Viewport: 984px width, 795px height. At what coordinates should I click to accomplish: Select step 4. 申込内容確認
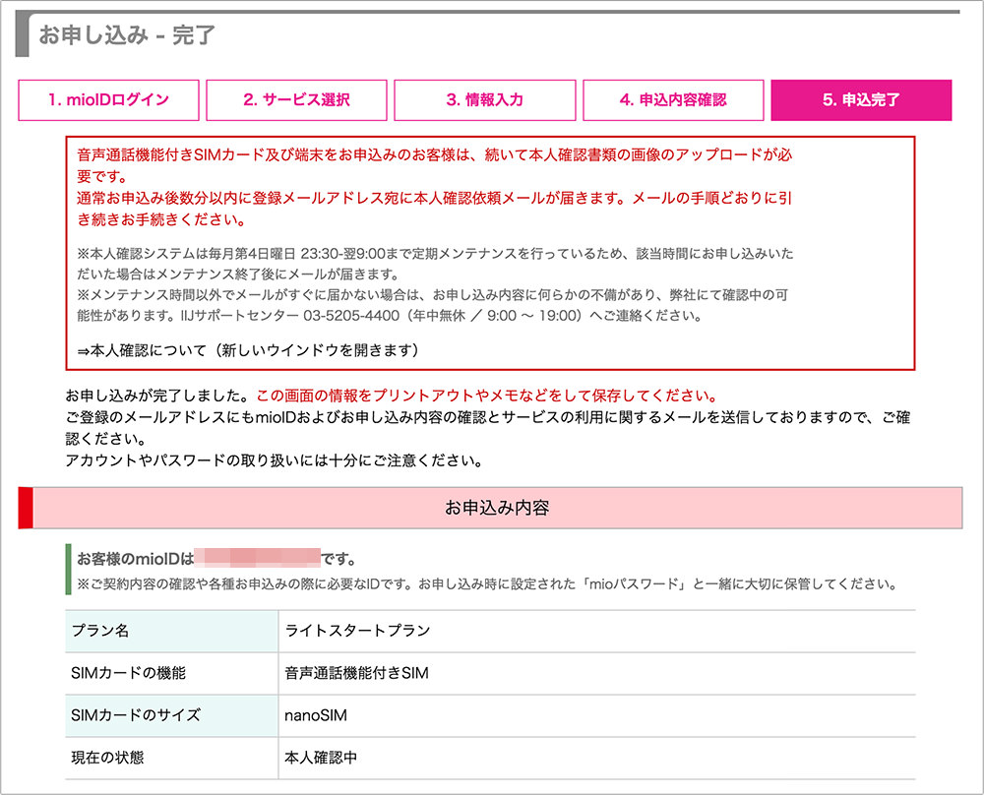click(673, 99)
